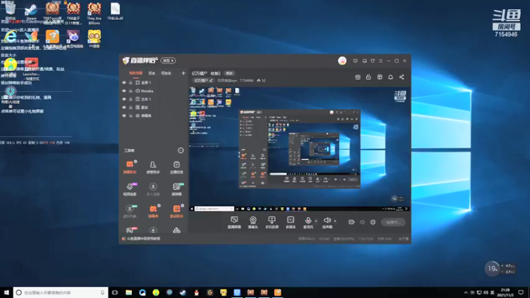Open the 弹幕秀 orange tool icon

pos(153,211)
